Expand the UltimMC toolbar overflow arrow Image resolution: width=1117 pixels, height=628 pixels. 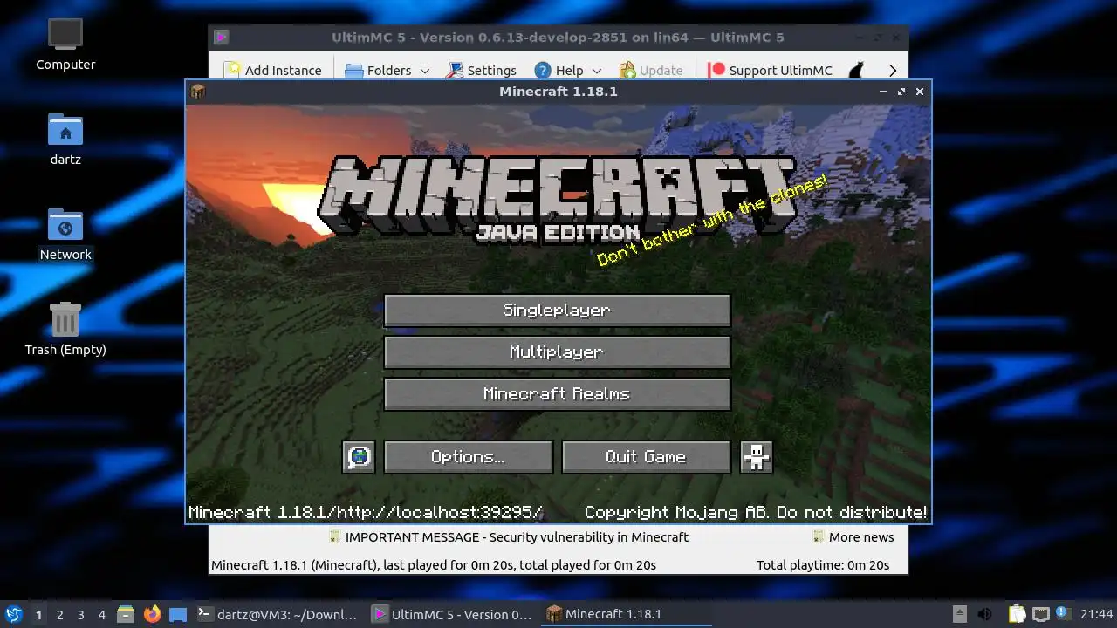point(893,70)
